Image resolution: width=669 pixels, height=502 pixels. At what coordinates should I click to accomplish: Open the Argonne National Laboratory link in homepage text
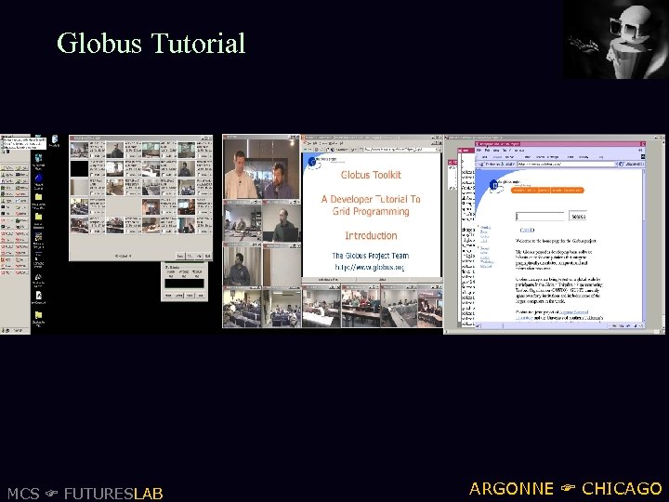point(573,312)
